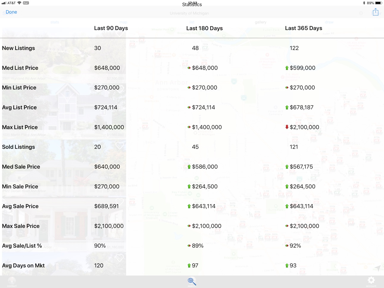
Task: Tap the faded gallery tab
Action: click(260, 22)
